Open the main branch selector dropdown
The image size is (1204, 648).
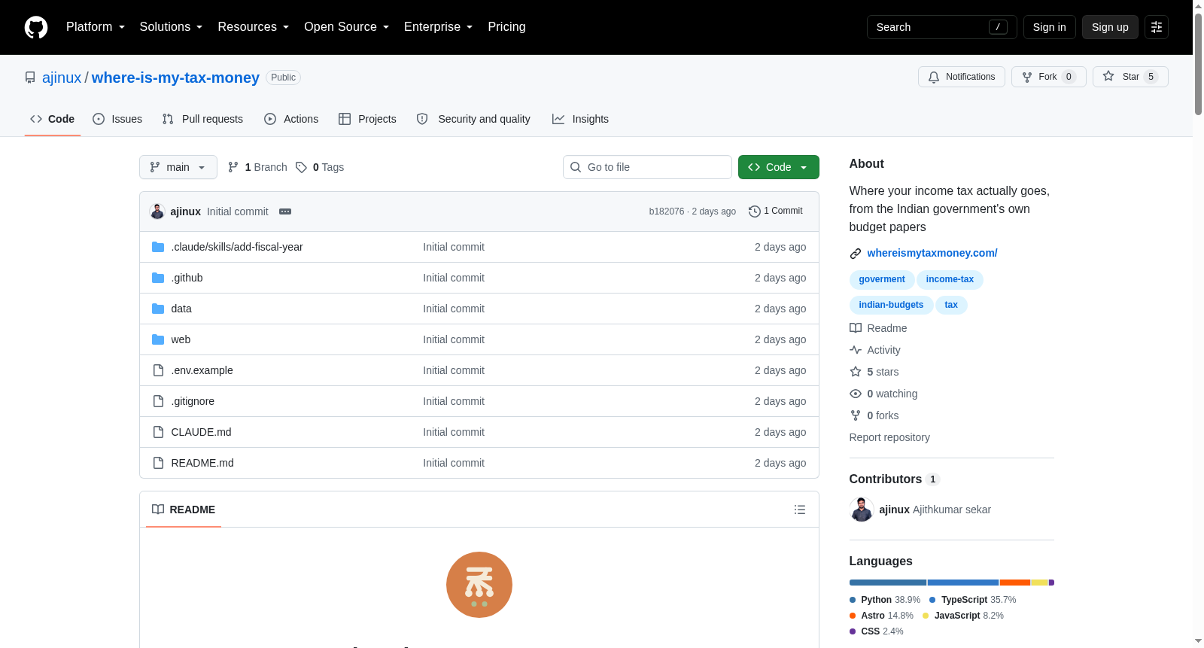tap(178, 167)
